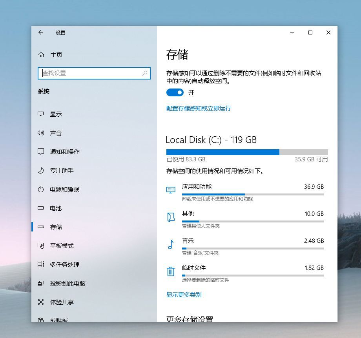The width and height of the screenshot is (361, 338).
Task: Maximize the Settings window
Action: [310, 33]
